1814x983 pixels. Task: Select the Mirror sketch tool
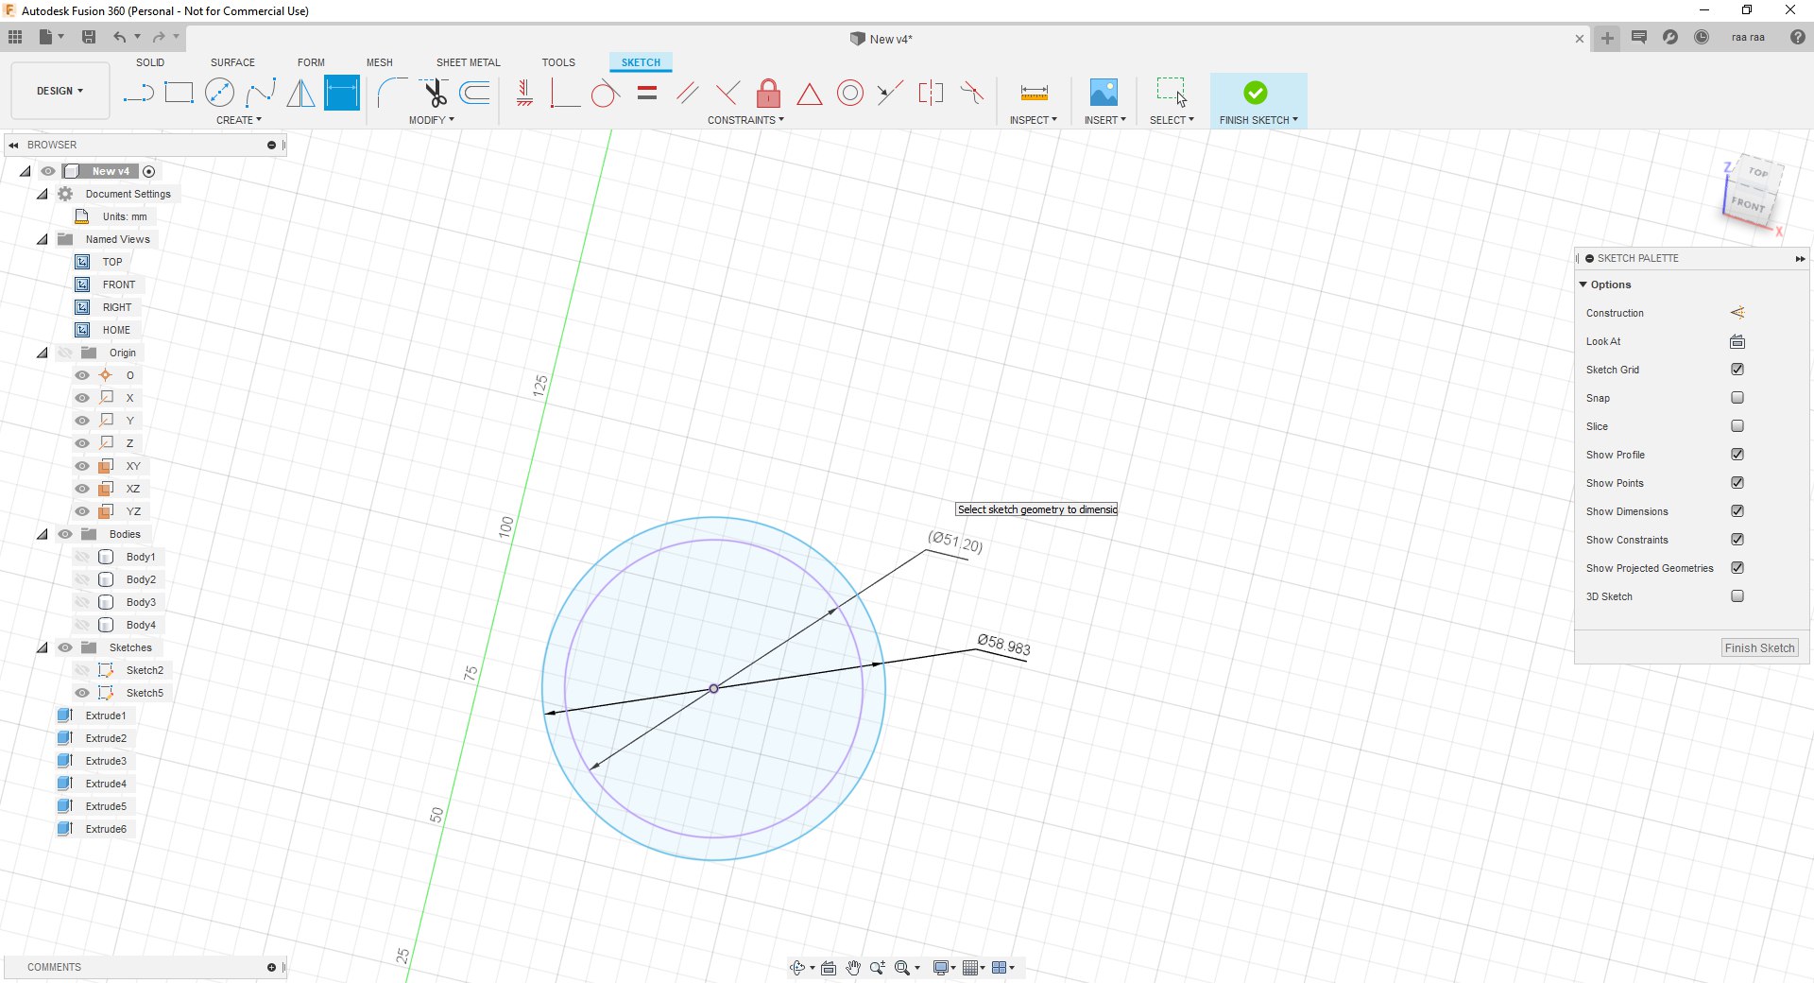point(300,93)
